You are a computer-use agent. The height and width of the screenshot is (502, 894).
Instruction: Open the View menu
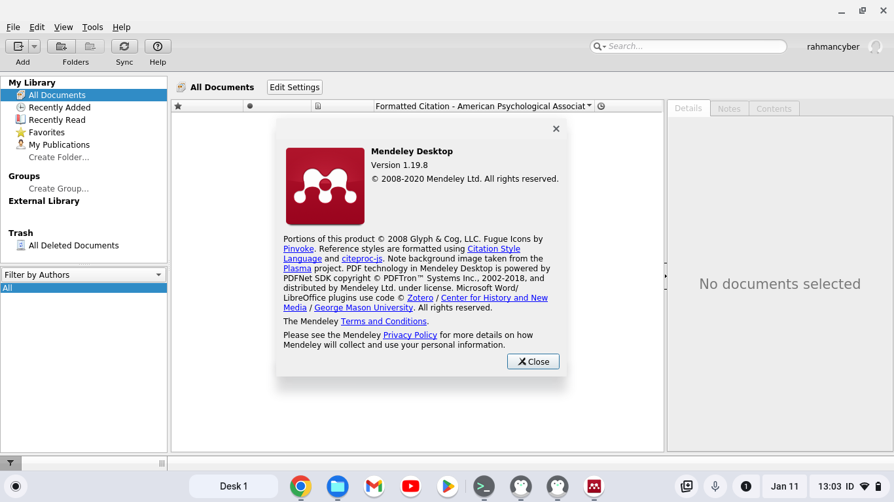(63, 27)
